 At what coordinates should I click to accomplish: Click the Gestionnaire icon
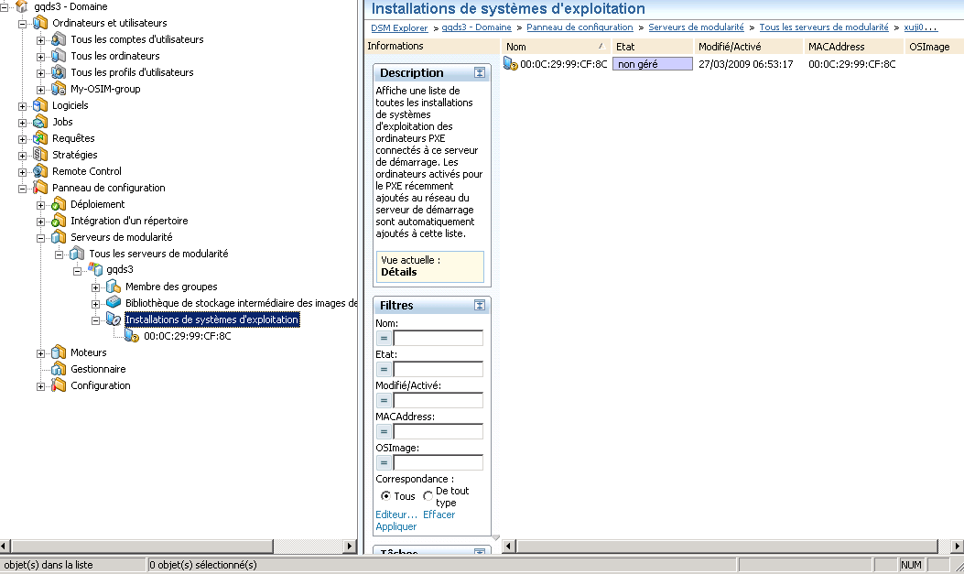click(x=59, y=369)
